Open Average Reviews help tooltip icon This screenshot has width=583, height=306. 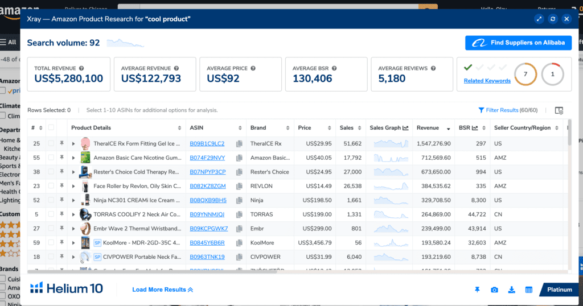[x=433, y=68]
